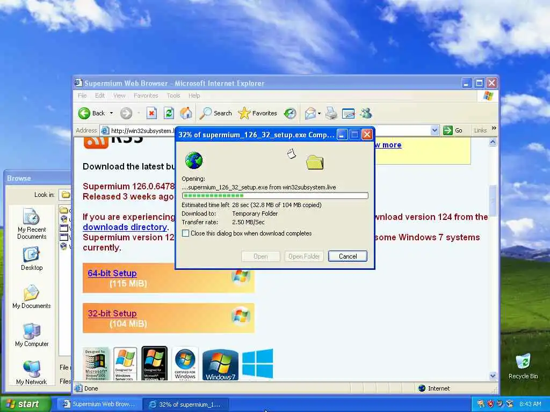Image resolution: width=550 pixels, height=412 pixels.
Task: Expand the Links toolbar chevron
Action: (x=494, y=128)
